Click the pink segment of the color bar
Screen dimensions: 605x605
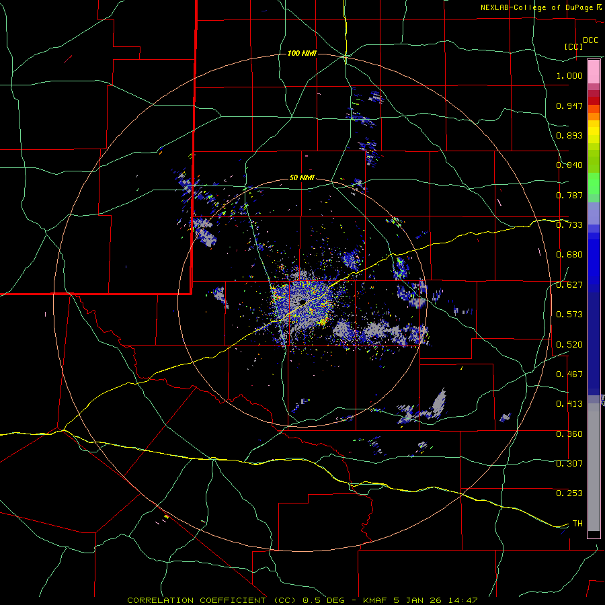pos(594,71)
